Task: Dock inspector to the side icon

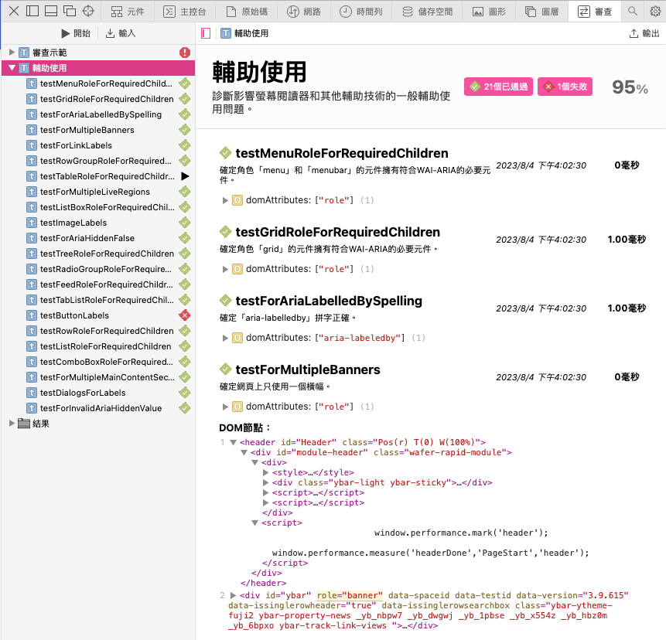Action: click(x=32, y=11)
